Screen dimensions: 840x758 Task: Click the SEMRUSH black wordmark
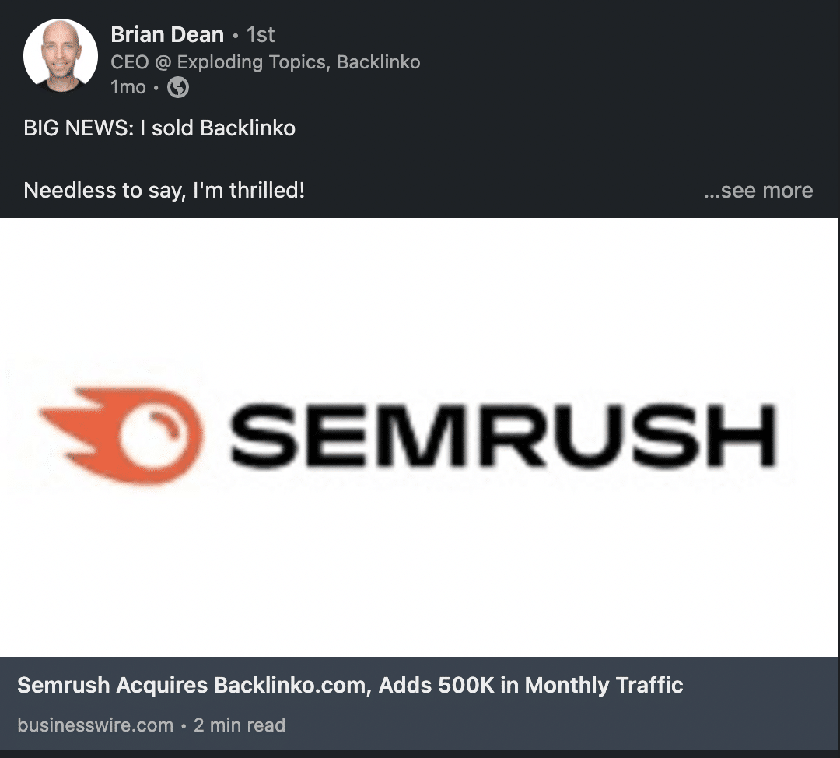click(502, 435)
